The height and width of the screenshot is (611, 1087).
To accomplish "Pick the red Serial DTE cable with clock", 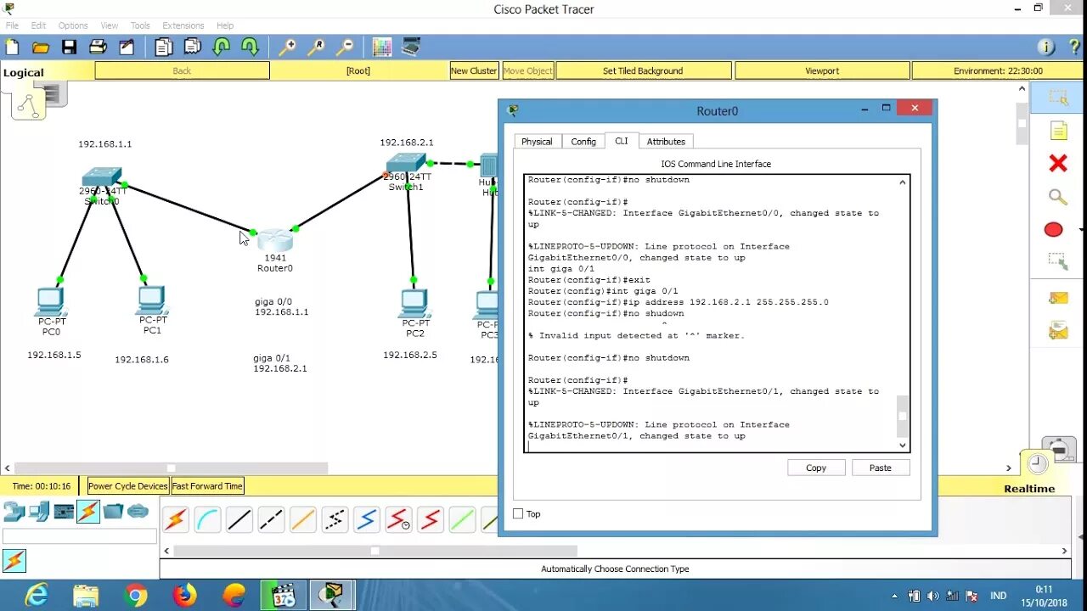I will point(398,519).
